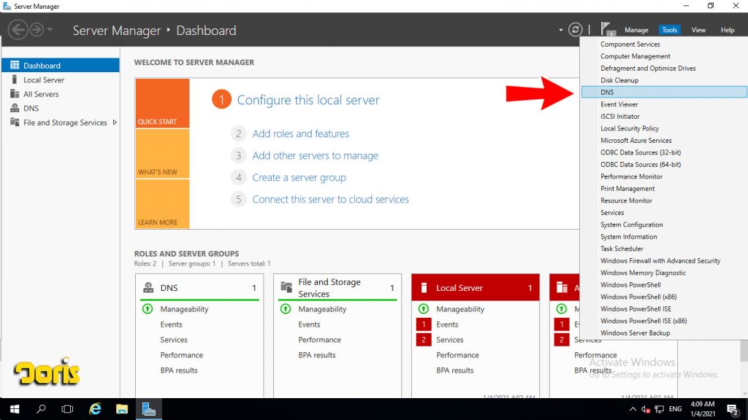Viewport: 748px width, 420px height.
Task: Open taskbar search
Action: pyautogui.click(x=41, y=409)
